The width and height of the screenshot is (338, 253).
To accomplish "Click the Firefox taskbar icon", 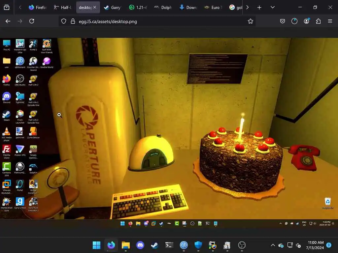I will [111, 245].
